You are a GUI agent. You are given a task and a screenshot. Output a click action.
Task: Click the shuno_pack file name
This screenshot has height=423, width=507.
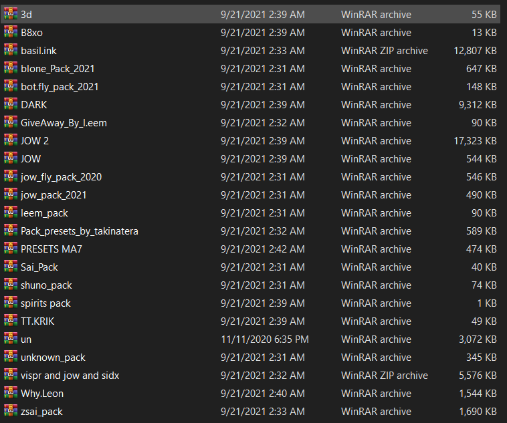point(46,285)
